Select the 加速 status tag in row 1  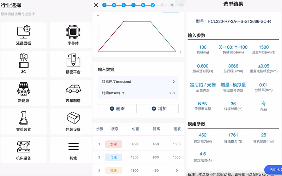pyautogui.click(x=114, y=144)
